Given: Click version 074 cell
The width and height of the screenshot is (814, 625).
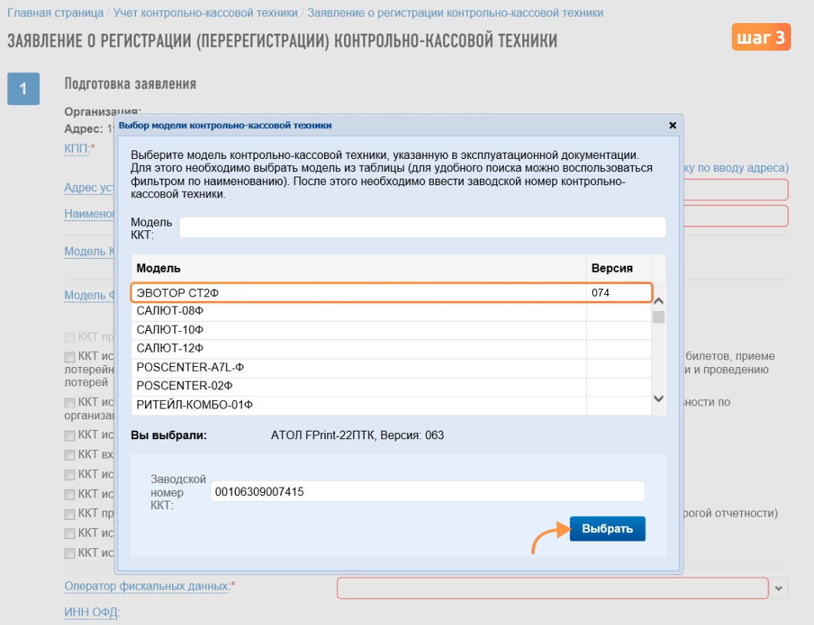Looking at the screenshot, I should pos(618,293).
